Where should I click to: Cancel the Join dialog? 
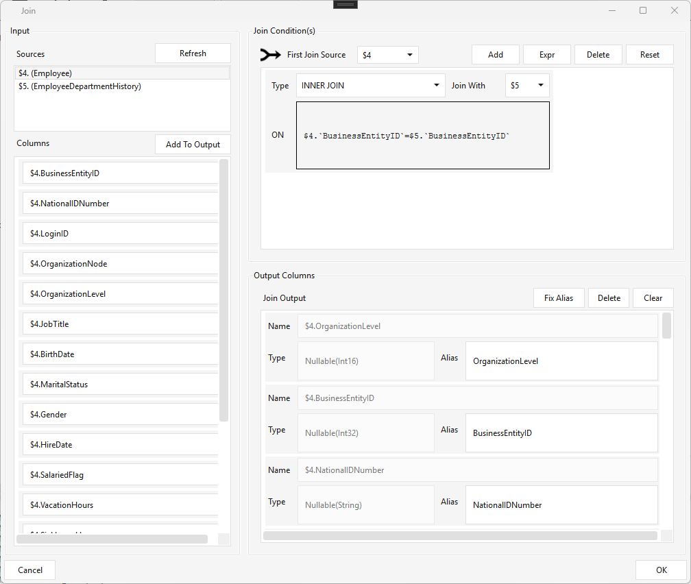click(30, 570)
